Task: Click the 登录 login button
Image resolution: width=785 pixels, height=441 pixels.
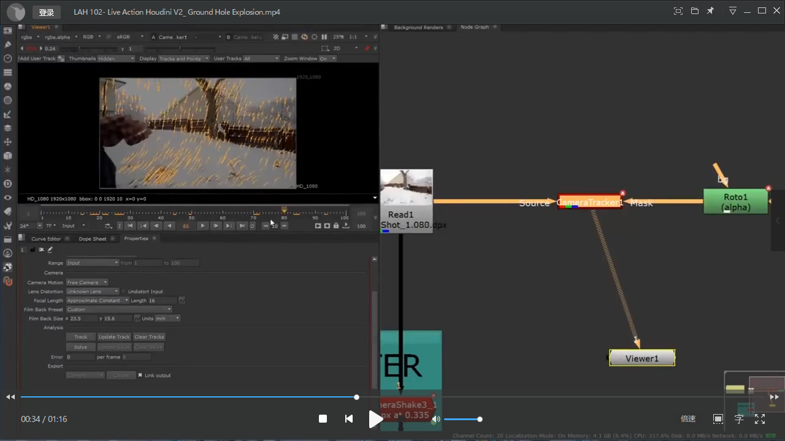Action: [x=47, y=12]
